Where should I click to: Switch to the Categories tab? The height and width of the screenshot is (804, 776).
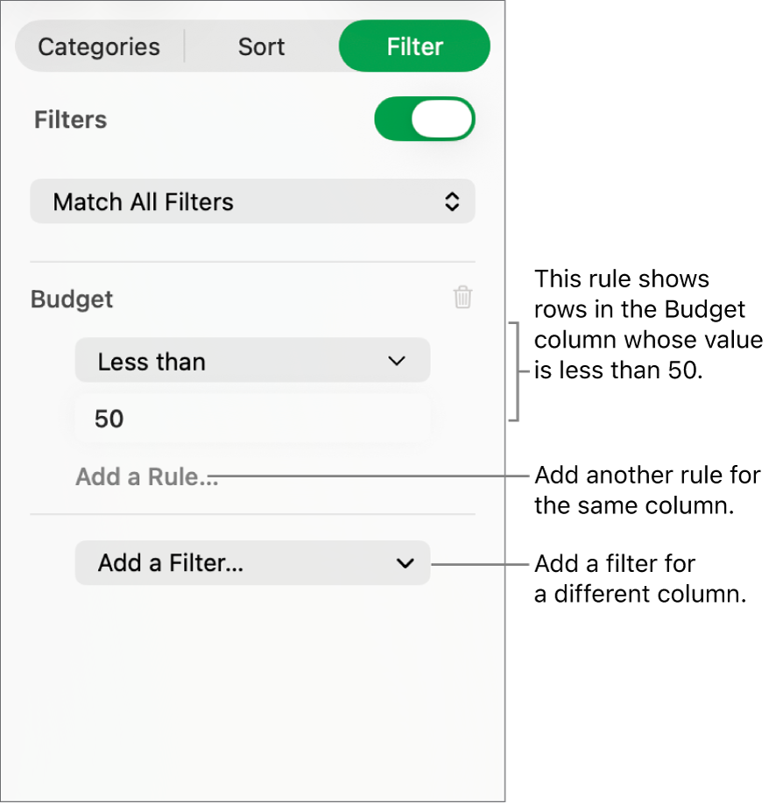(97, 46)
